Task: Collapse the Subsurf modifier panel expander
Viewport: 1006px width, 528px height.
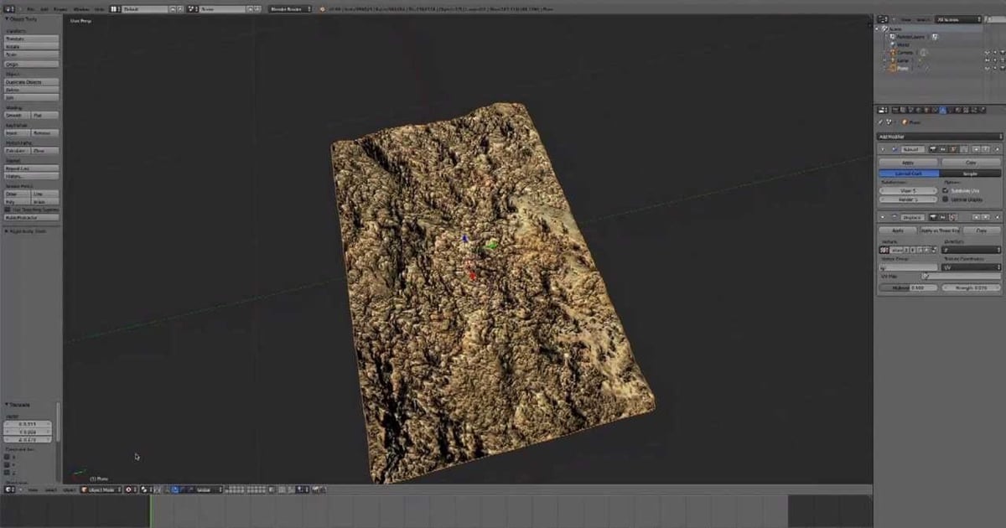Action: [882, 149]
